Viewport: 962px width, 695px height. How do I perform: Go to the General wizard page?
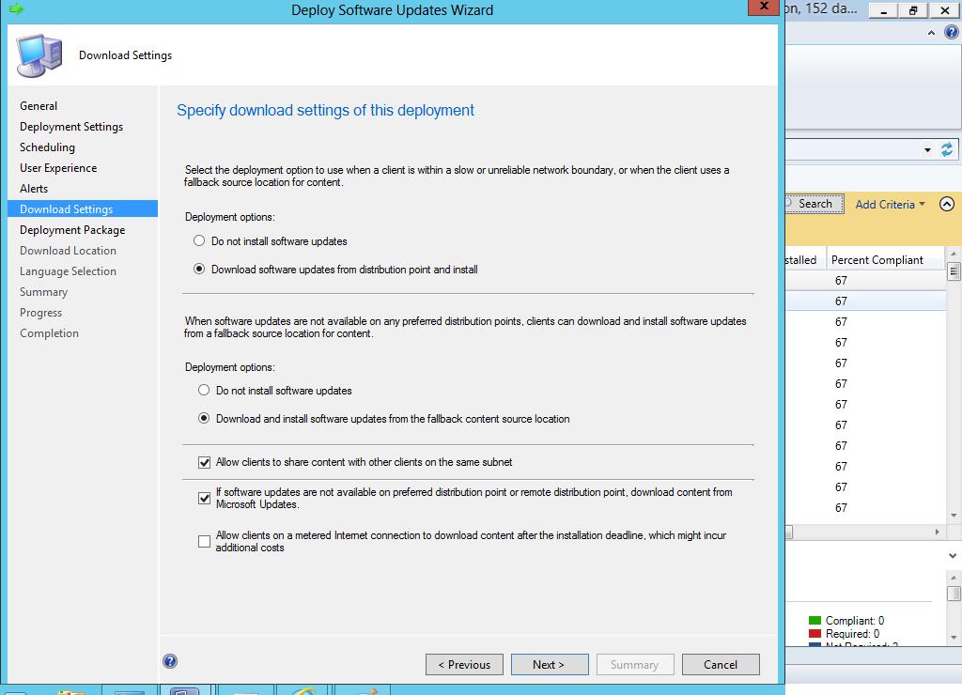pos(38,105)
